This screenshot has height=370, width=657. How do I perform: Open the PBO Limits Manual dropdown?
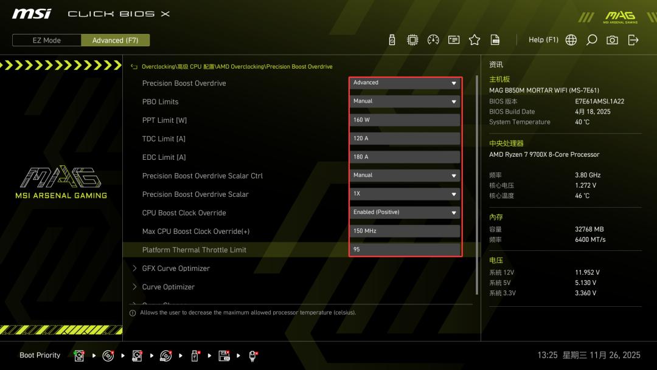(x=405, y=101)
